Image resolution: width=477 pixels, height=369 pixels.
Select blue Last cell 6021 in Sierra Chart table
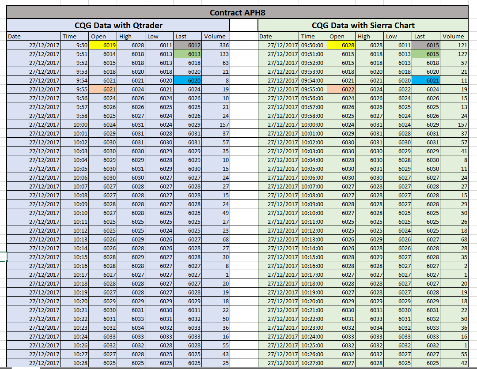click(426, 80)
